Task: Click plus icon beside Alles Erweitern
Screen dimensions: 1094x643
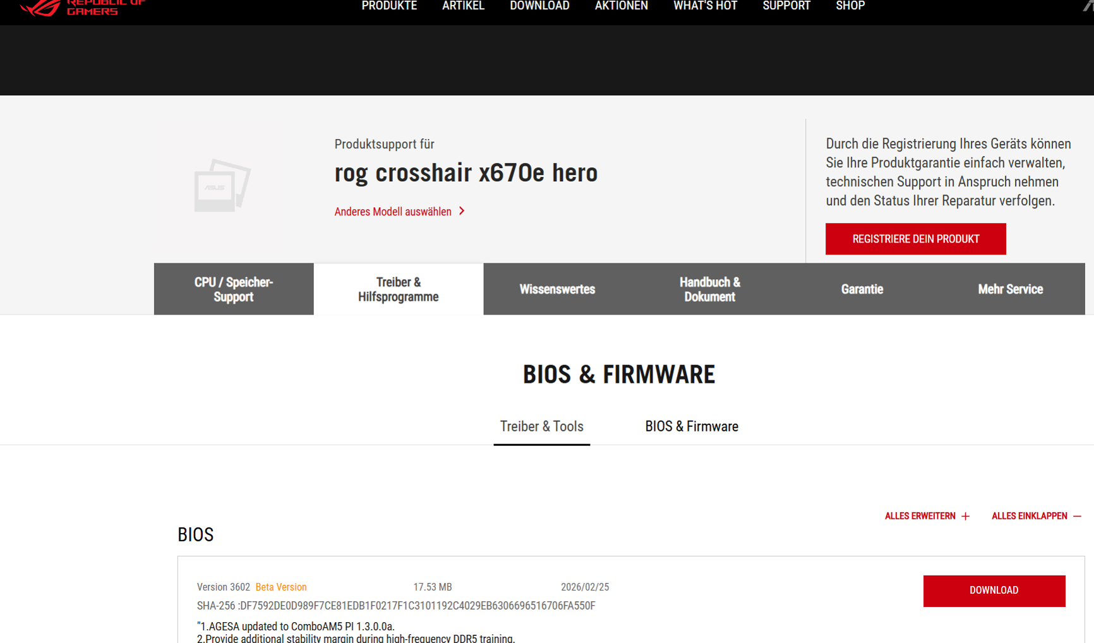Action: [x=965, y=516]
